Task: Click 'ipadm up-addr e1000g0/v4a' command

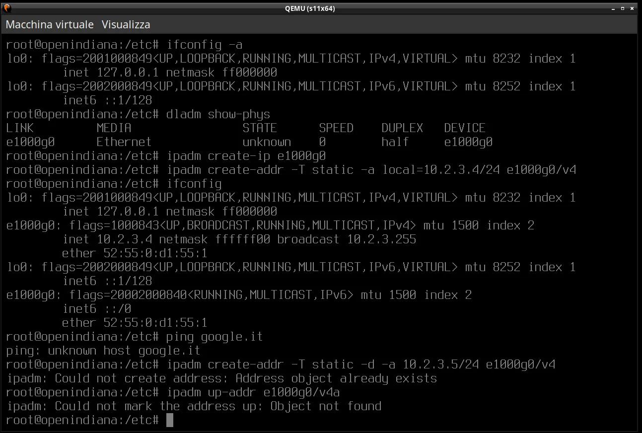Action: point(253,392)
